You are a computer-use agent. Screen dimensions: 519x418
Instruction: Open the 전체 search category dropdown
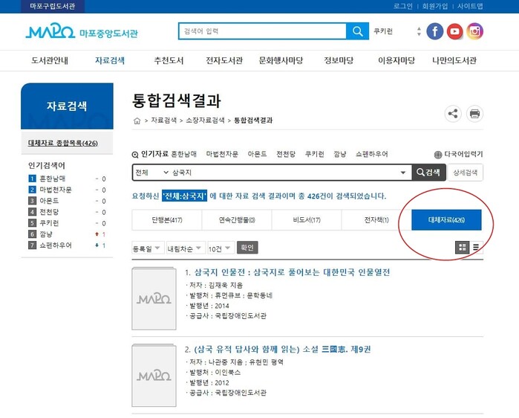pyautogui.click(x=151, y=173)
